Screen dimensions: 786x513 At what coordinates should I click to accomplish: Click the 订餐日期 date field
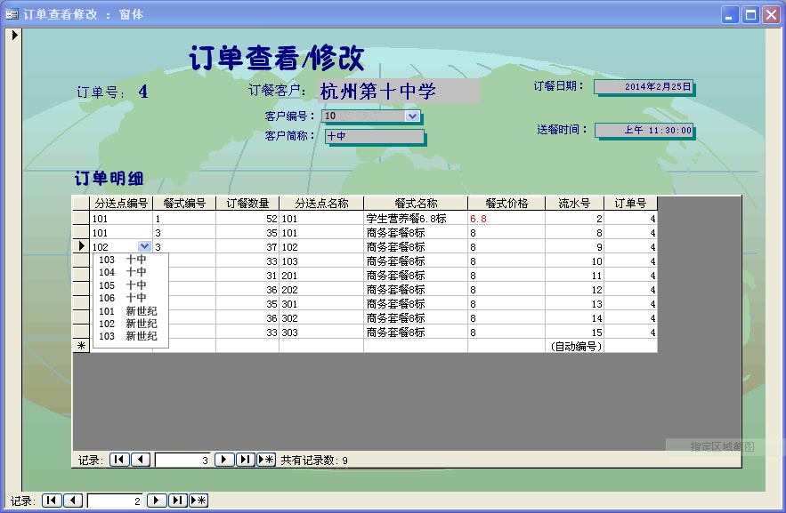(643, 87)
